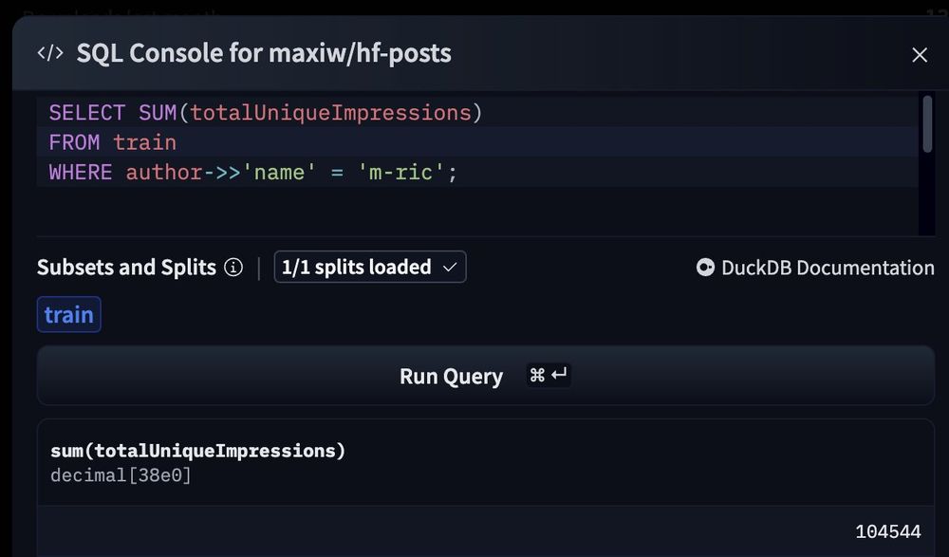This screenshot has width=949, height=557.
Task: Click the result value 104544
Action: (888, 532)
